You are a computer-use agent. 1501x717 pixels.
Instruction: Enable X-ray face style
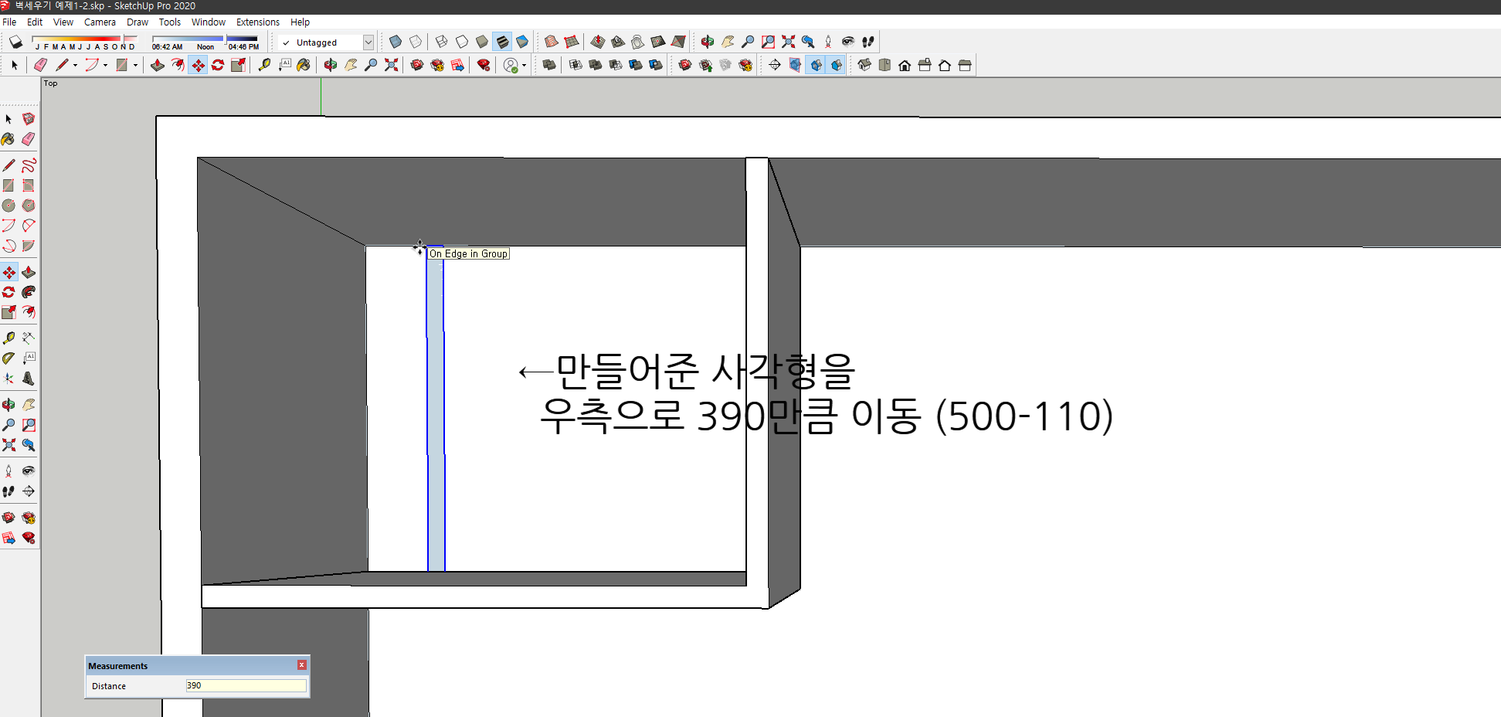(x=396, y=41)
